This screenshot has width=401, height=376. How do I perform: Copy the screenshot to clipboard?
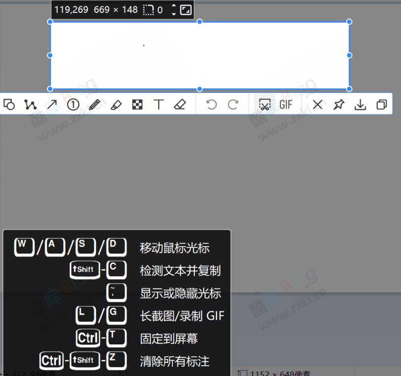point(381,104)
